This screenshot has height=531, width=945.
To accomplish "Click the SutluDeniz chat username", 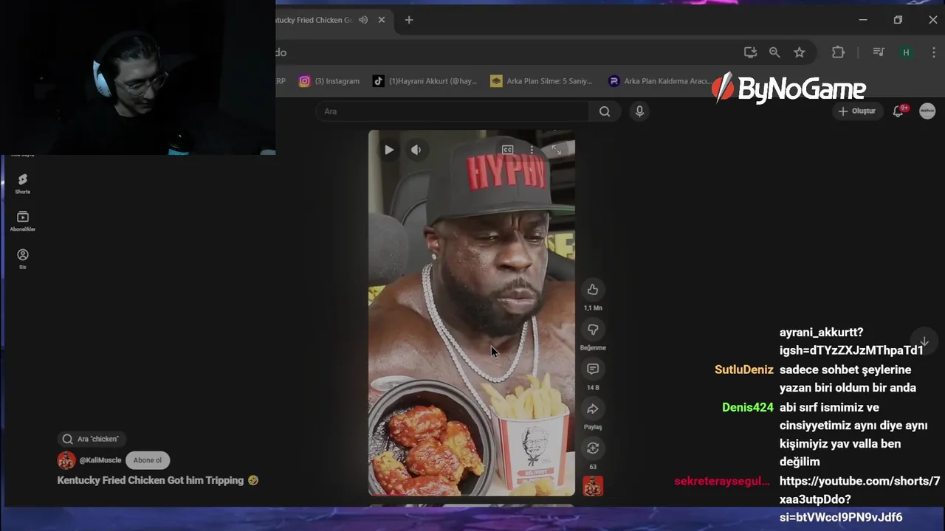I will coord(744,369).
